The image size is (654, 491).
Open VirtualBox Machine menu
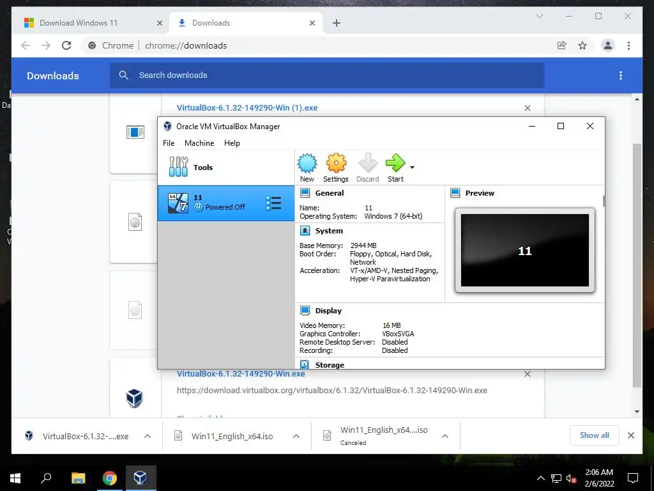199,143
